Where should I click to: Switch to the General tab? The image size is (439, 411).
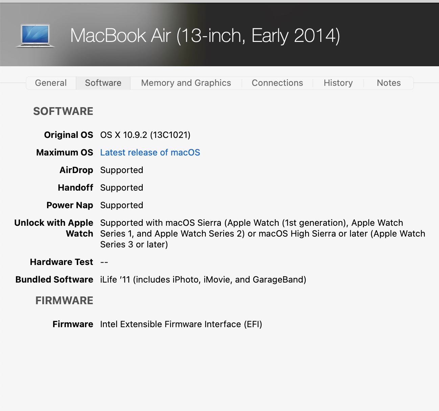(x=51, y=83)
